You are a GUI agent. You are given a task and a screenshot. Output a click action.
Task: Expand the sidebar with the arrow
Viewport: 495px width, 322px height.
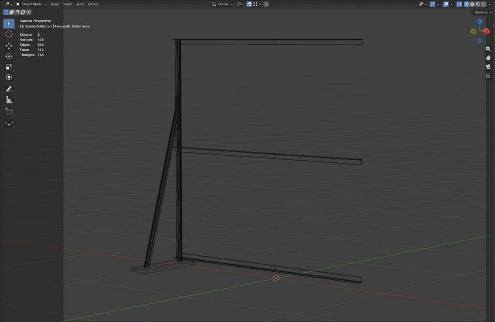point(494,25)
